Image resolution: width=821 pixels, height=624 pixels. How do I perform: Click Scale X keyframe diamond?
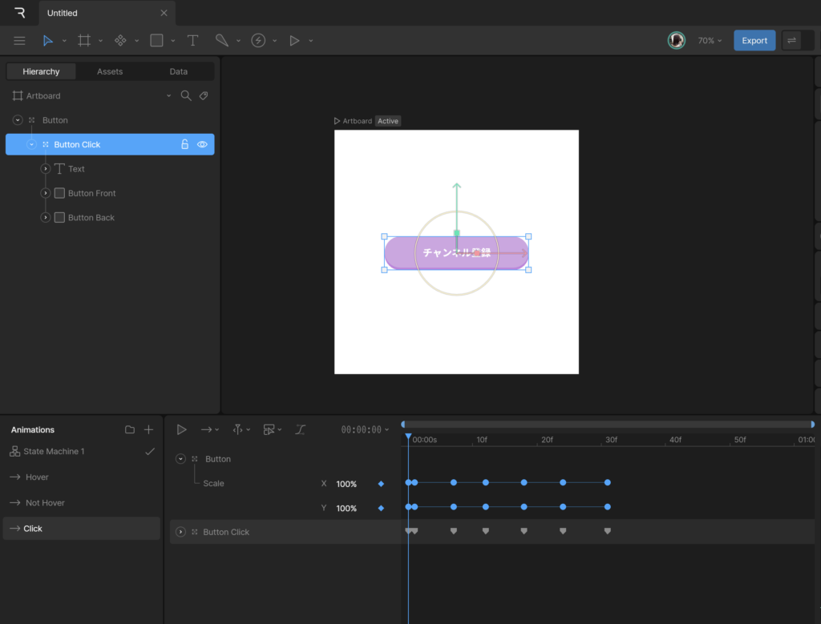tap(381, 484)
